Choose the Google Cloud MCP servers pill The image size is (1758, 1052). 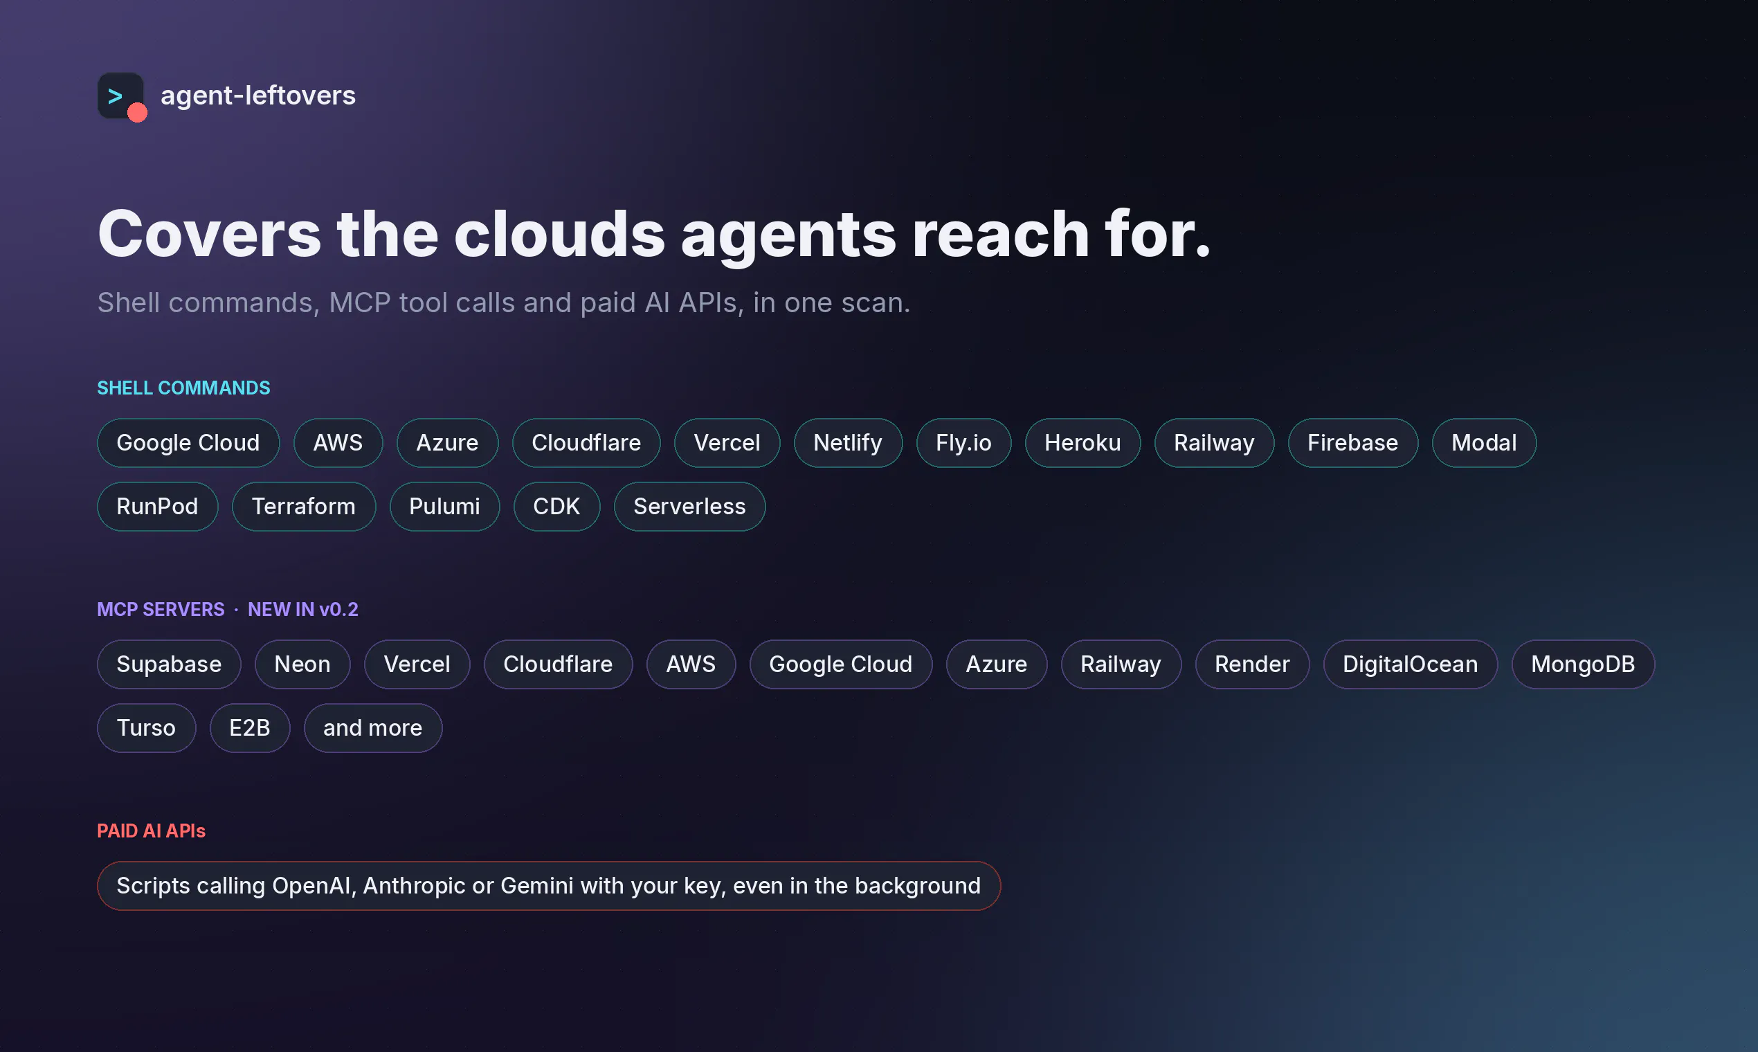842,664
